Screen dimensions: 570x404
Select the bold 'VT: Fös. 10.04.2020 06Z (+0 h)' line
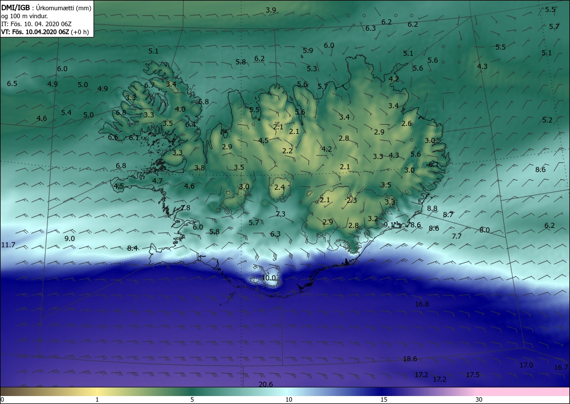(45, 32)
